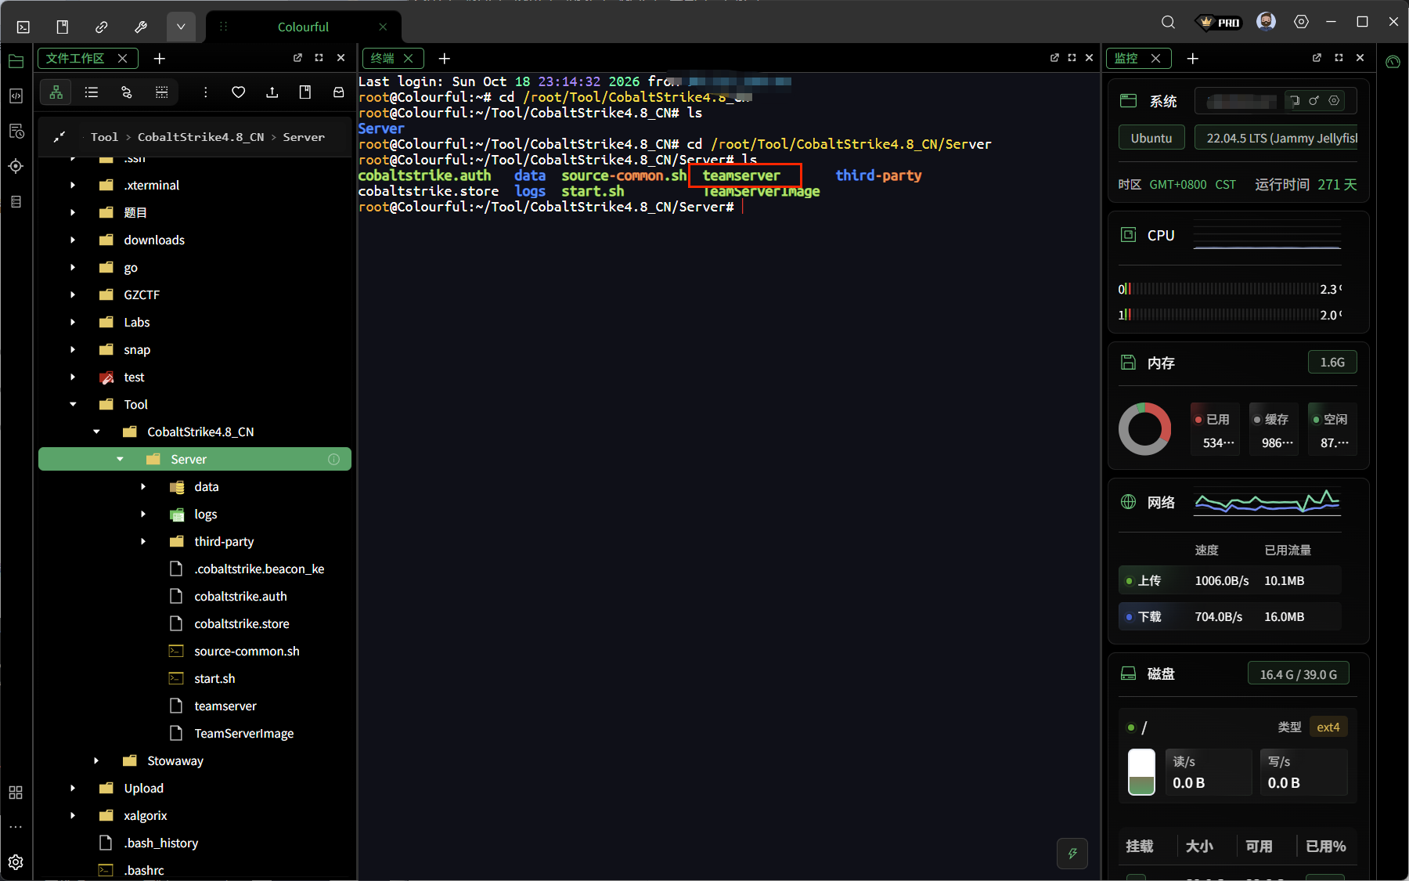Click the CobaltStrike4.8_CN breadcrumb segment
Image resolution: width=1409 pixels, height=881 pixels.
(201, 137)
